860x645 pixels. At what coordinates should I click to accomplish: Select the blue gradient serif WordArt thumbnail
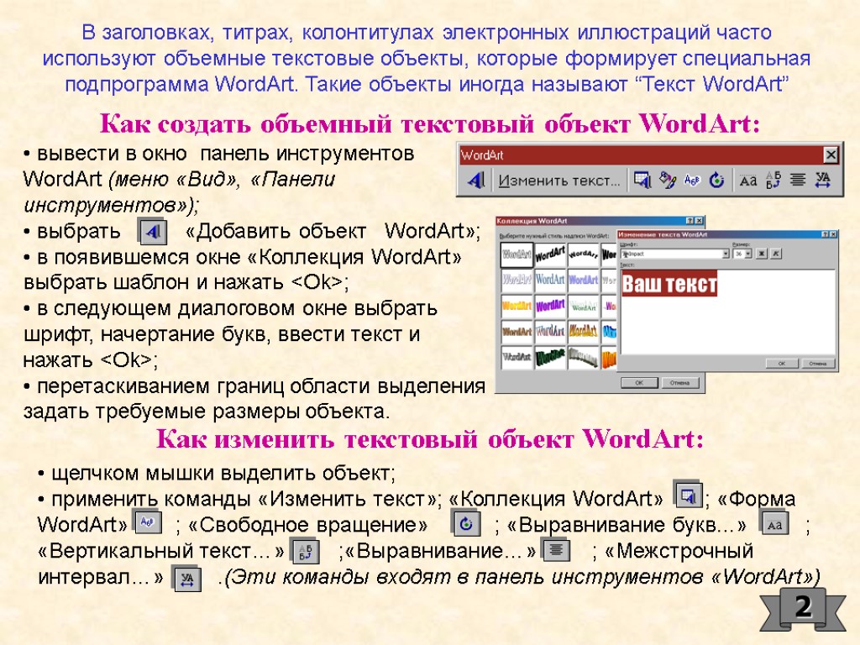(550, 280)
